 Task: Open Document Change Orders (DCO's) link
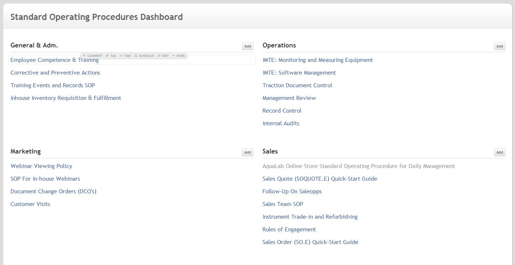pos(53,192)
